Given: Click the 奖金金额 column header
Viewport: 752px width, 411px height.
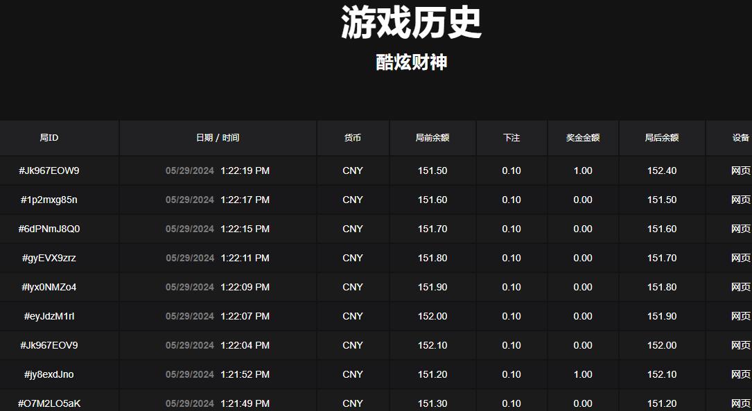Looking at the screenshot, I should [583, 138].
